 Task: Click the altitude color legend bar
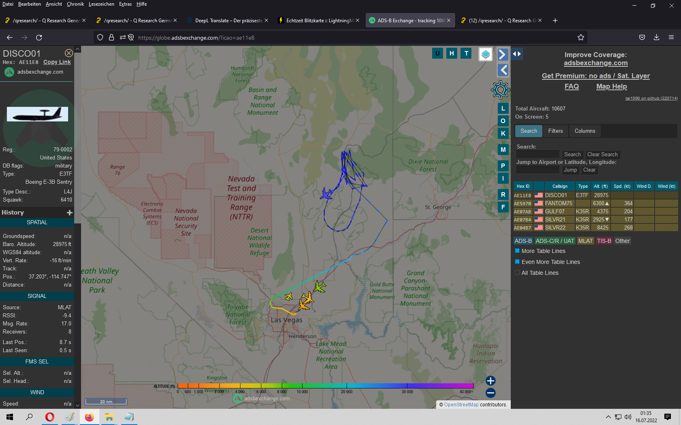325,386
